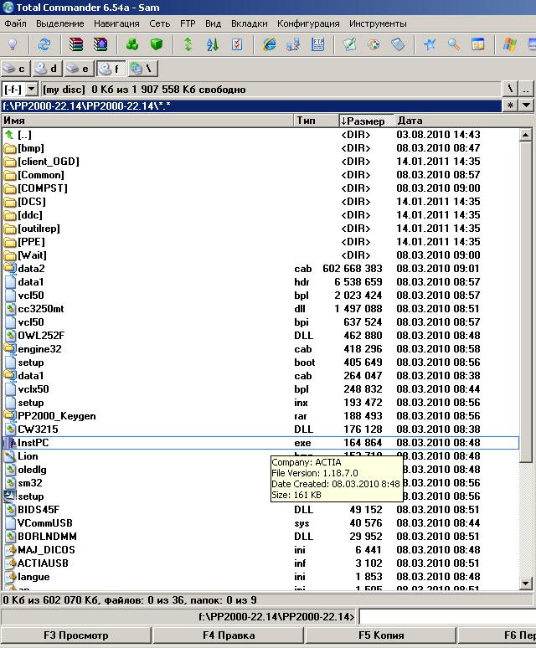Viewport: 536px width, 648px height.
Task: Open the Инструменты menu
Action: click(x=378, y=23)
